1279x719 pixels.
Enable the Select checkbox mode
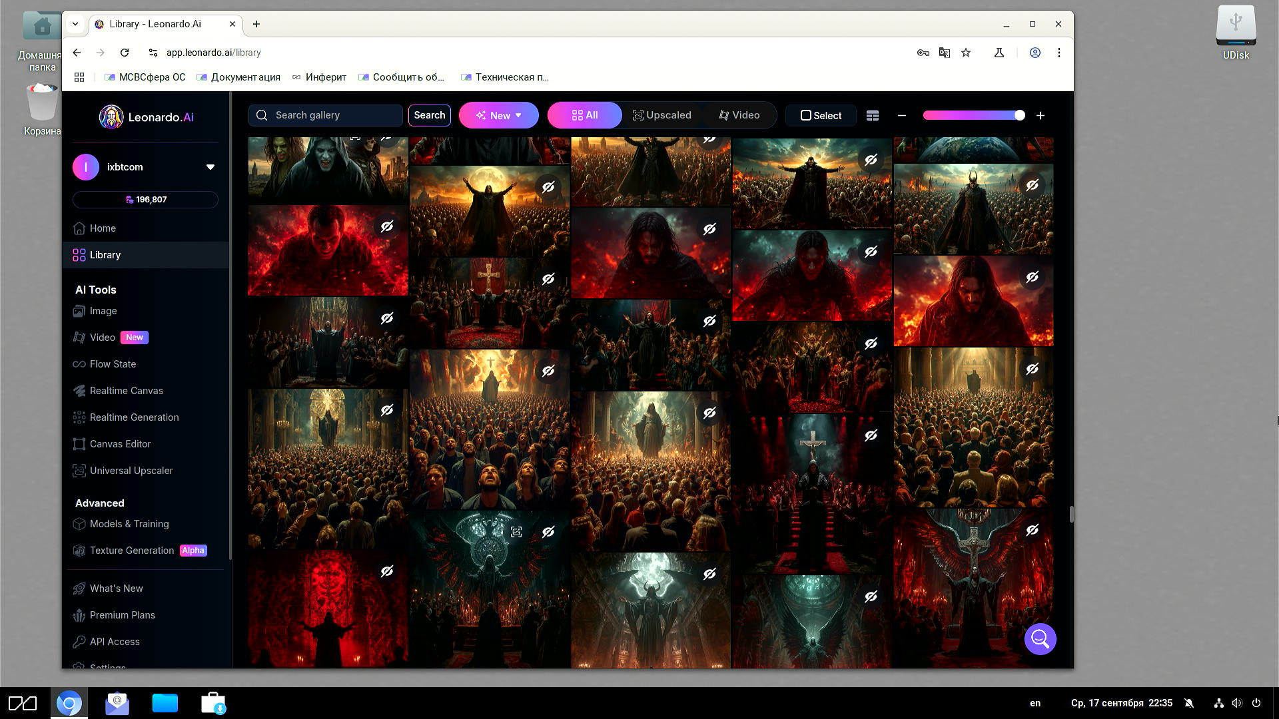pos(821,116)
